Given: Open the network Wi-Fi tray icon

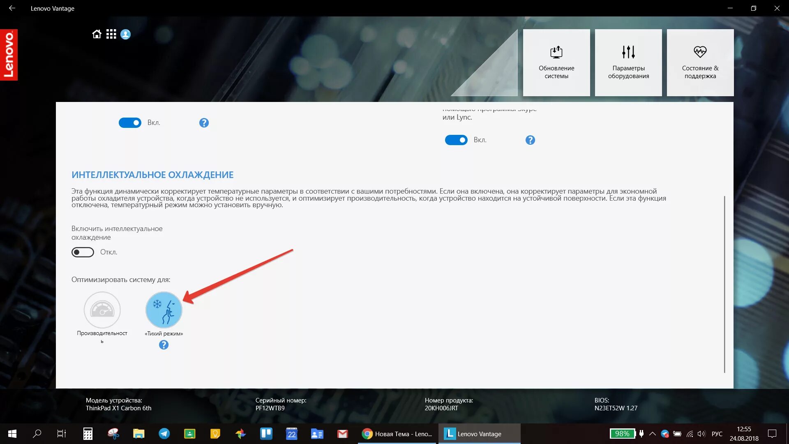Looking at the screenshot, I should pos(690,434).
